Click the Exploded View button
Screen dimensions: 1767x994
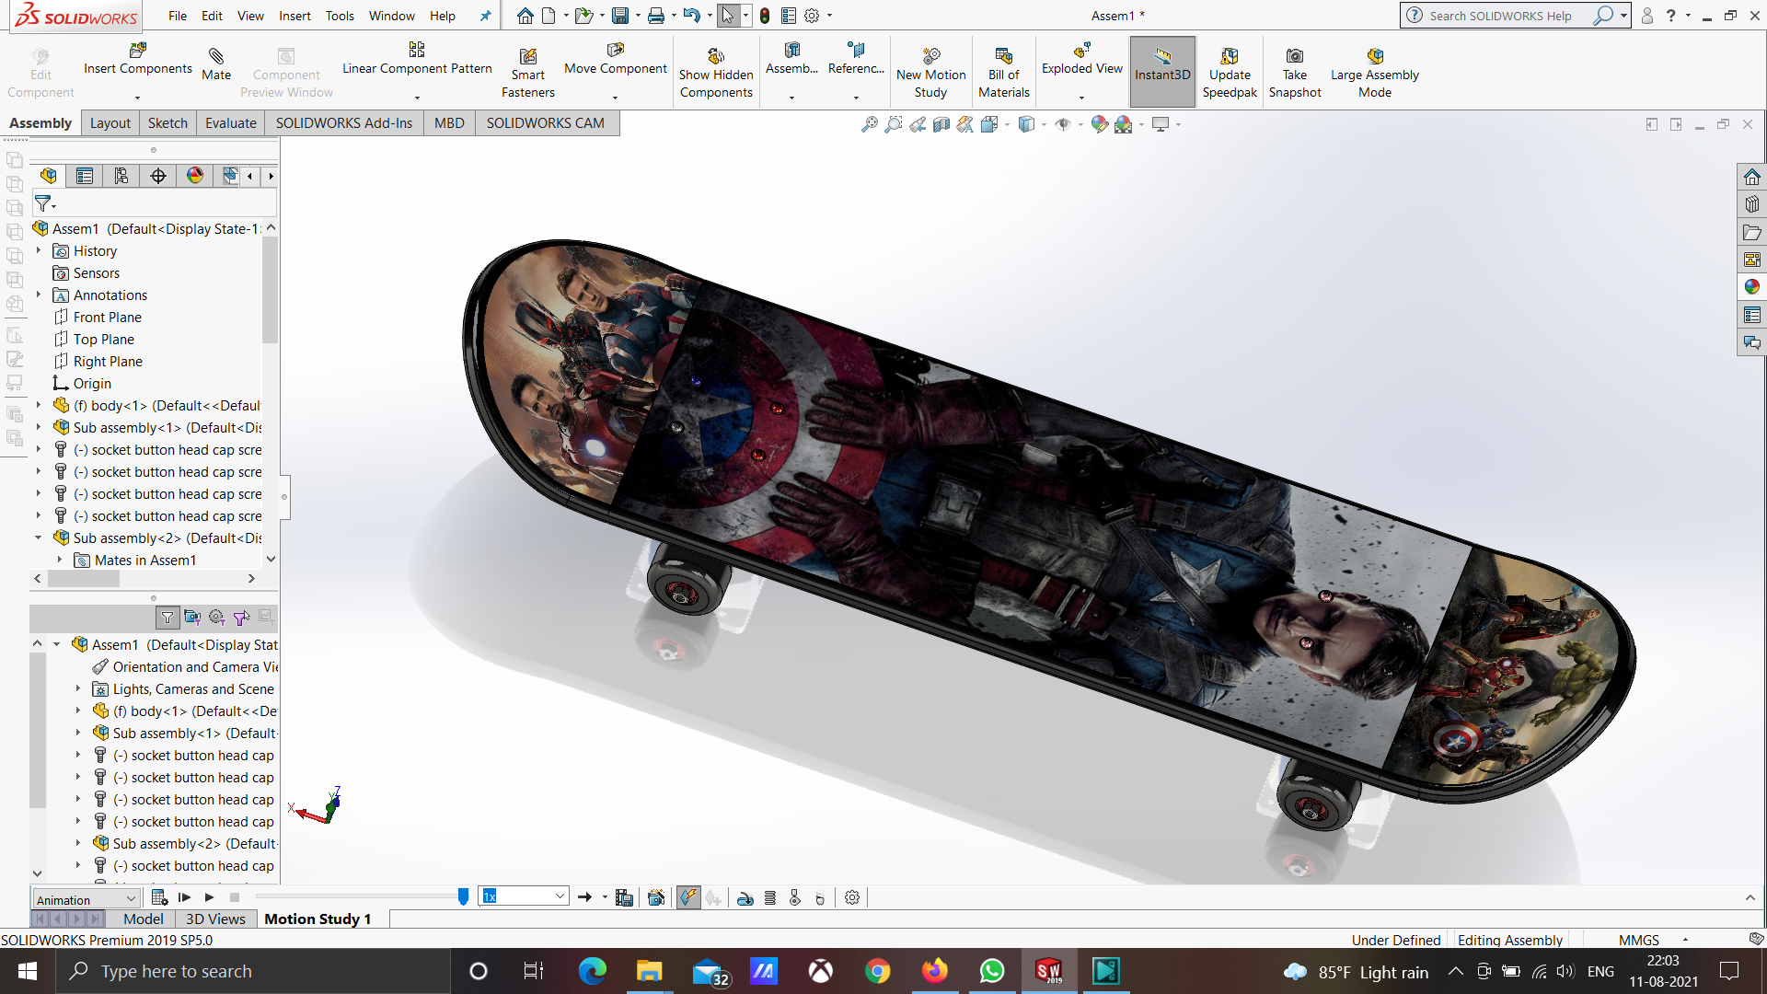tap(1081, 60)
